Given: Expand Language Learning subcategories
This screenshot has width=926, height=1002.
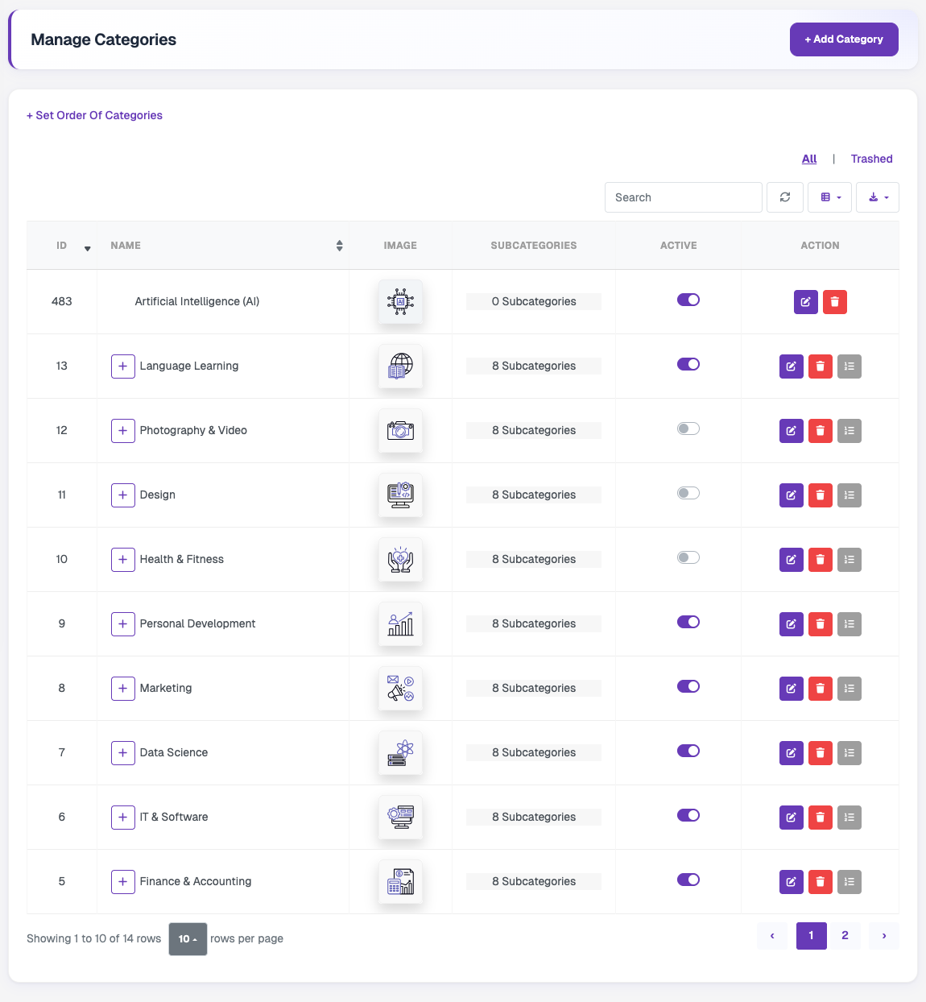Looking at the screenshot, I should tap(122, 366).
